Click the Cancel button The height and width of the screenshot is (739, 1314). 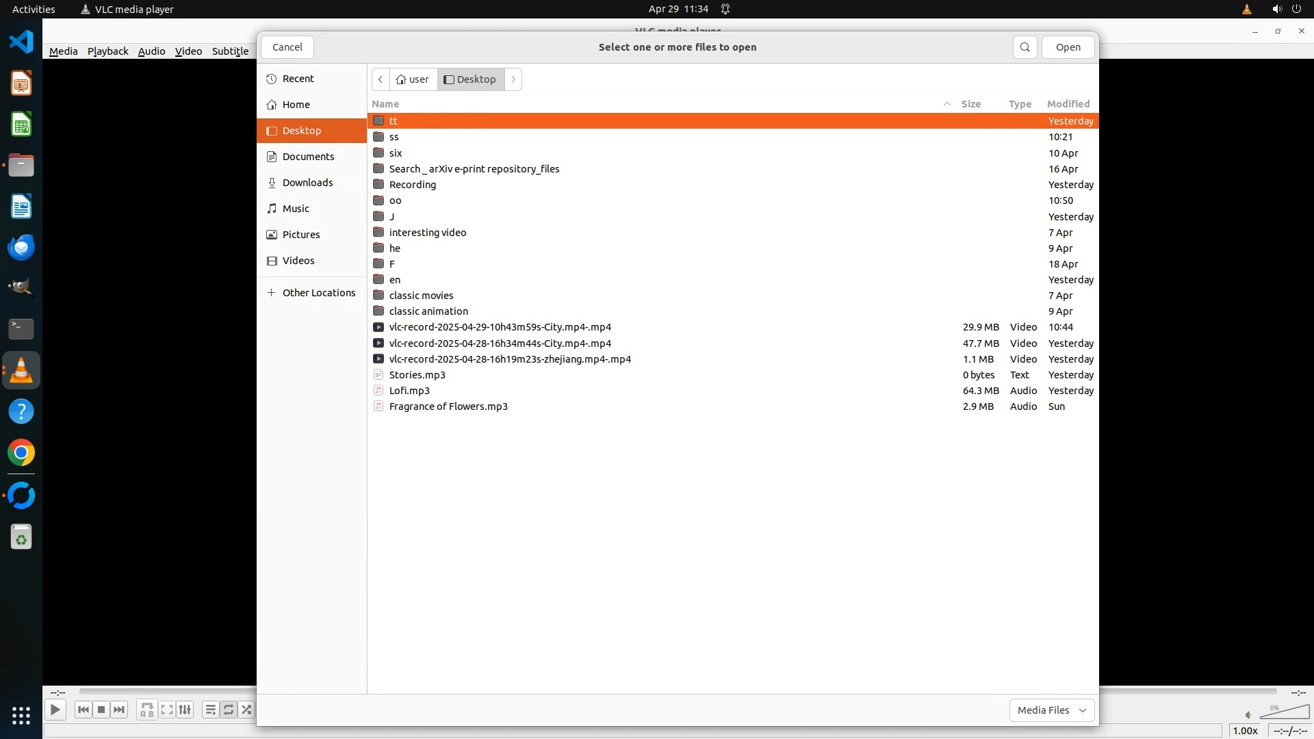tap(287, 47)
